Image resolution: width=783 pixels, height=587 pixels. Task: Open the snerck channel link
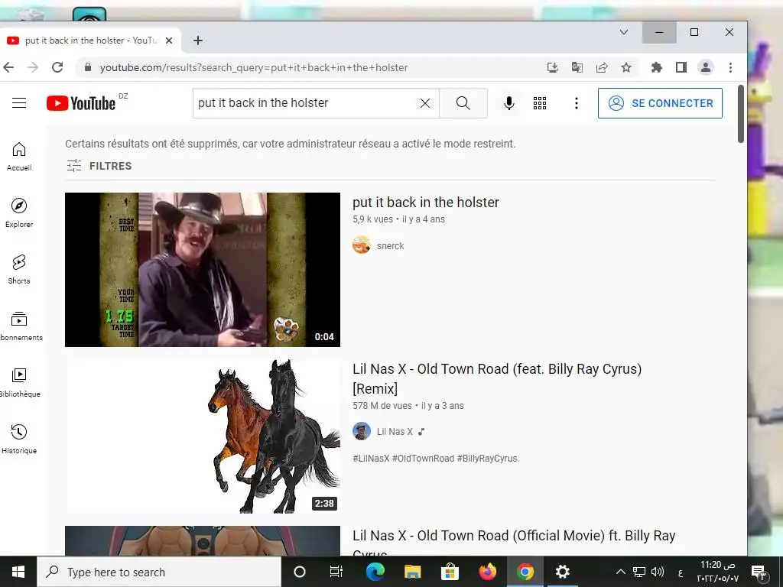pyautogui.click(x=391, y=245)
